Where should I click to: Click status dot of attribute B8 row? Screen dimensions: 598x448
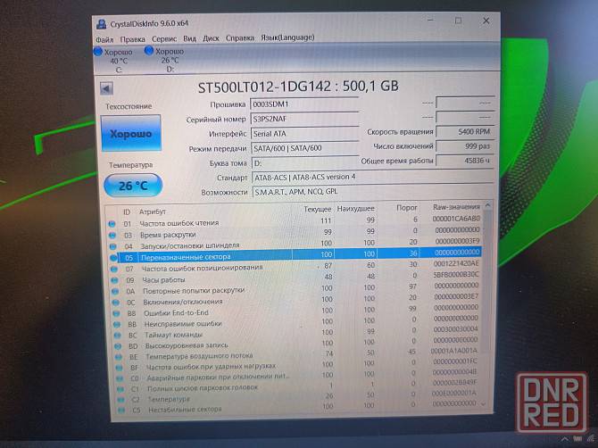tap(116, 313)
